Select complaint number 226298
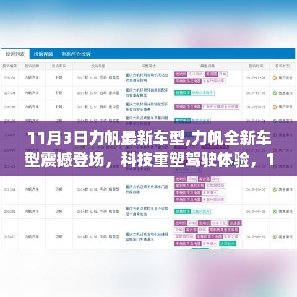This screenshot has width=297, height=297. pyautogui.click(x=9, y=107)
